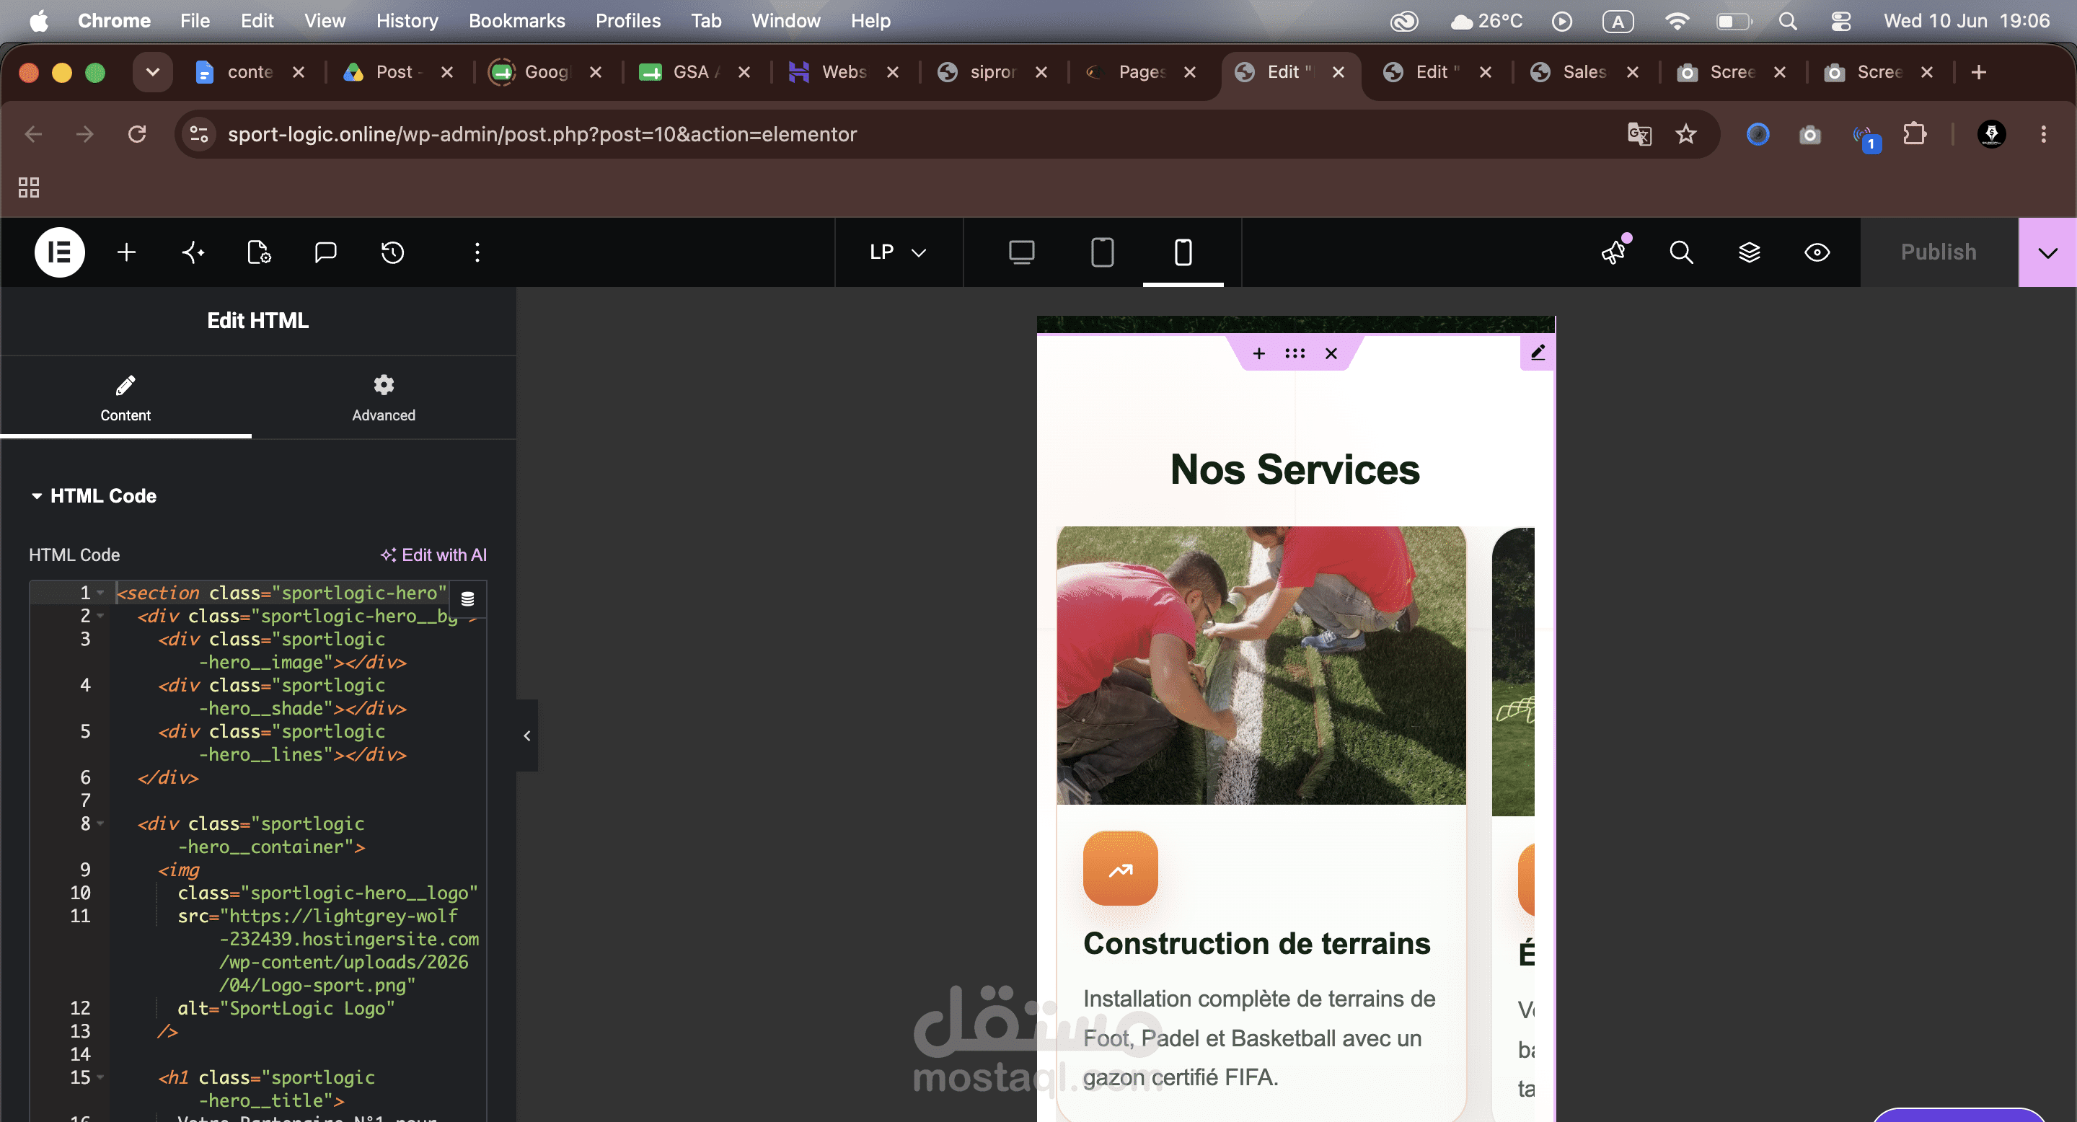The height and width of the screenshot is (1122, 2077).
Task: Switch to mobile preview mode
Action: tap(1183, 252)
